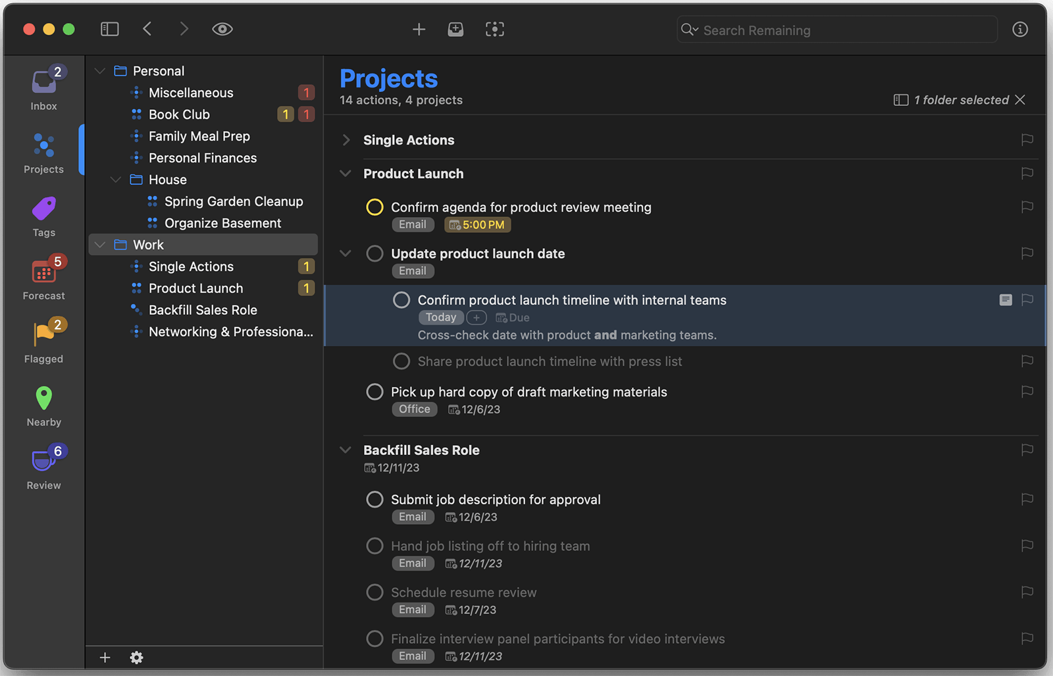
Task: Collapse the Backfill Sales Role project
Action: (346, 450)
